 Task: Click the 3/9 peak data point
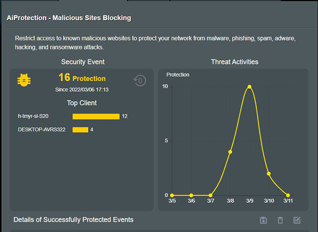point(250,87)
